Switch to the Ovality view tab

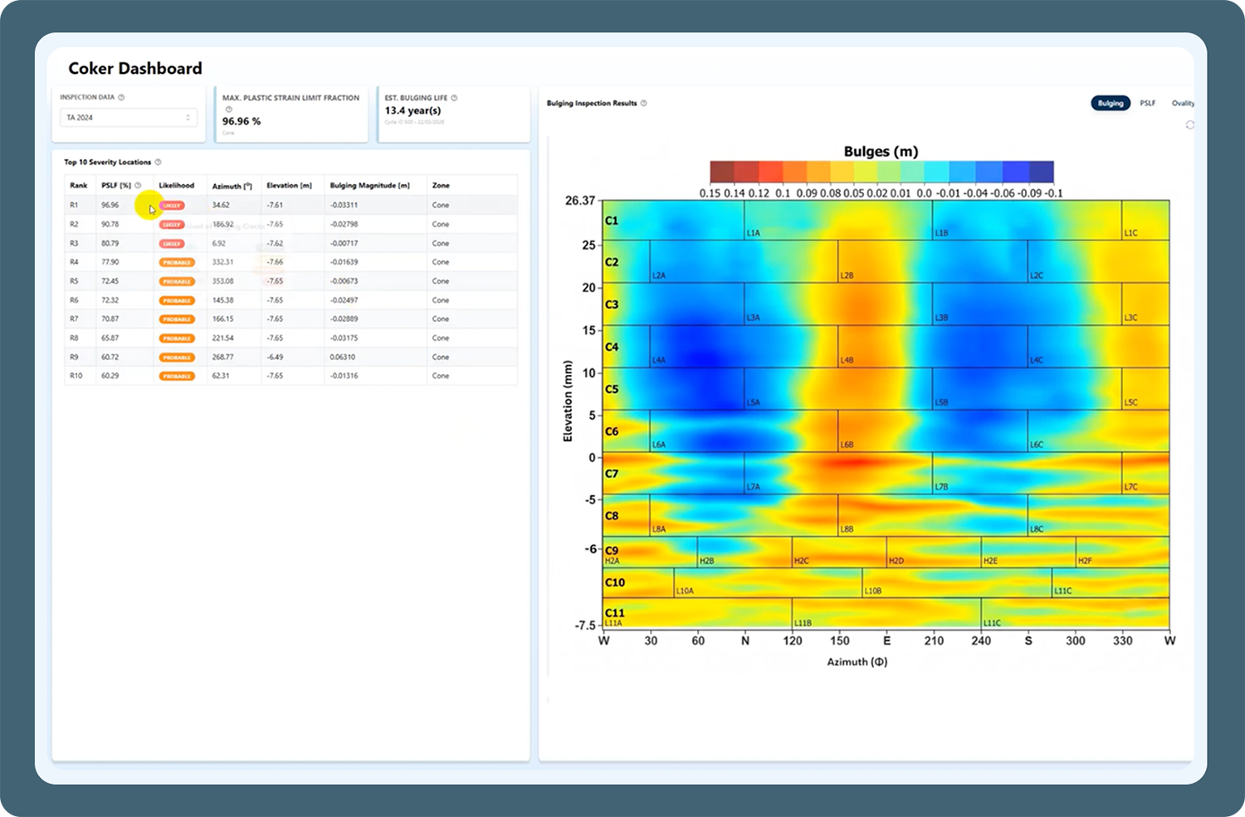point(1183,104)
